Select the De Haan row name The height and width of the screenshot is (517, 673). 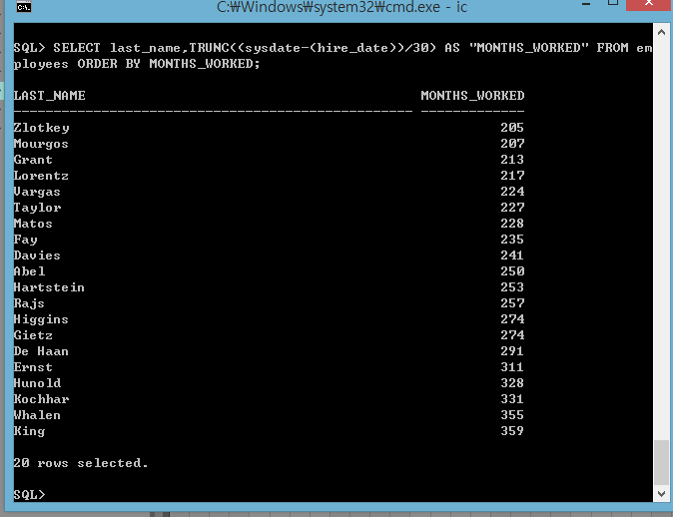(41, 351)
